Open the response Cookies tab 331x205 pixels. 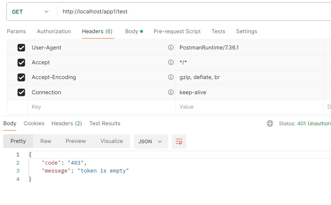pos(34,123)
